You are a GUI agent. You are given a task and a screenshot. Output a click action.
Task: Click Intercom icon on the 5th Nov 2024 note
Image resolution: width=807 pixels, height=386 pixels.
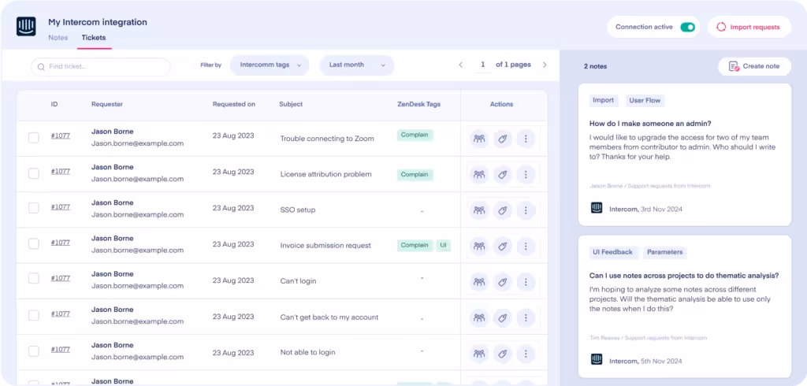pos(597,359)
